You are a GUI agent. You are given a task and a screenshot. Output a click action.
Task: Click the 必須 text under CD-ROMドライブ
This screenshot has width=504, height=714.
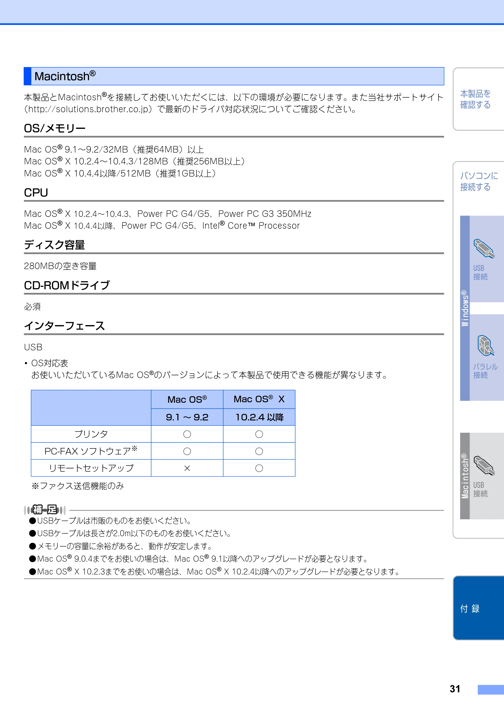click(x=32, y=307)
